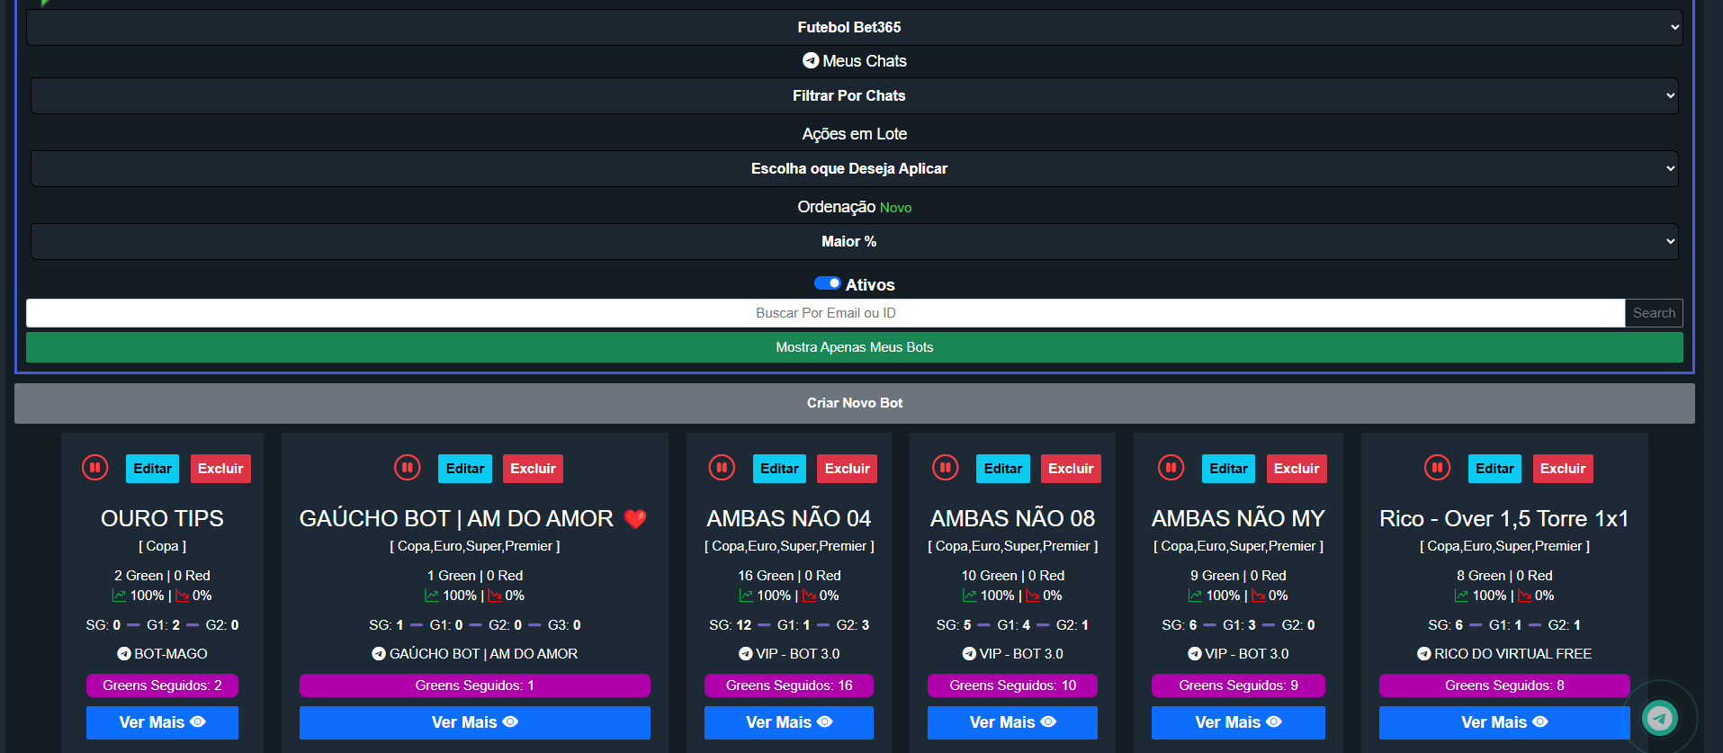
Task: Excluir the AMBAS NÃO 04 bot
Action: coord(848,469)
